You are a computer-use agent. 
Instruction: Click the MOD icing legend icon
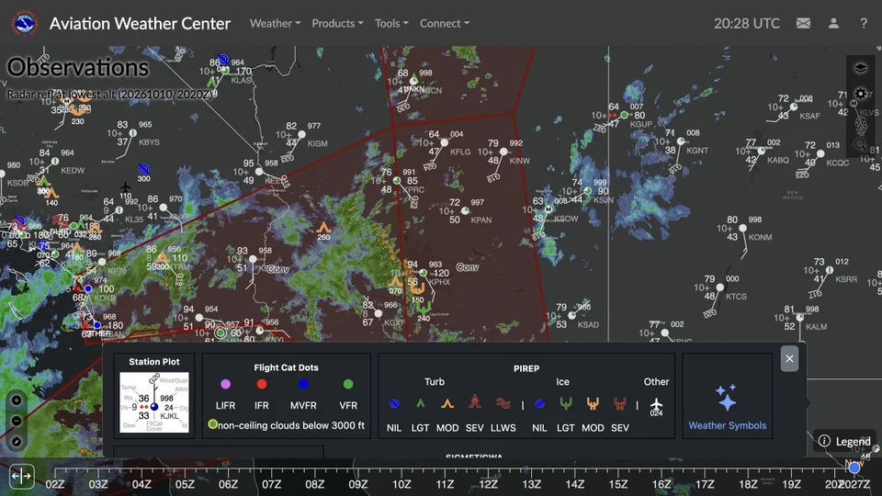(x=593, y=403)
